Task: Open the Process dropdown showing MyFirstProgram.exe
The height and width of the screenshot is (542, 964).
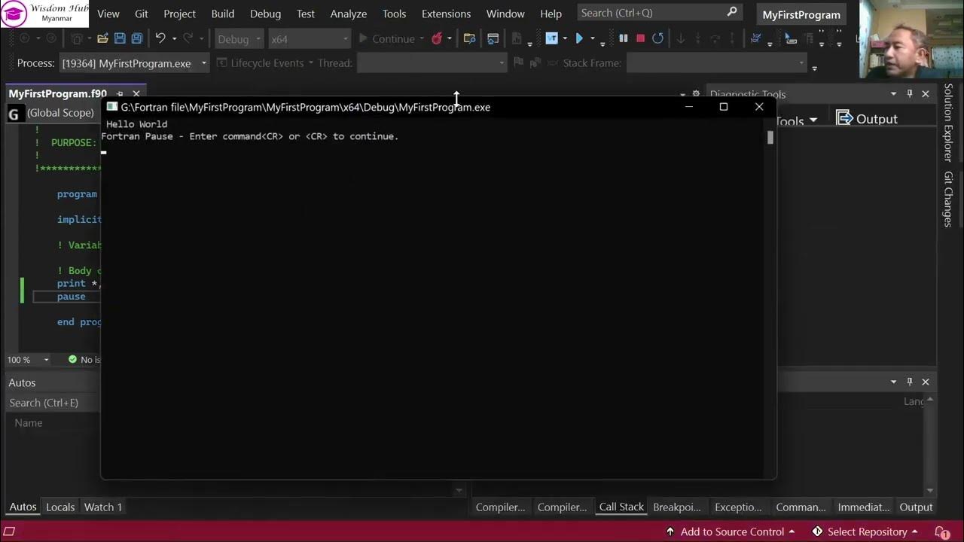Action: (135, 63)
